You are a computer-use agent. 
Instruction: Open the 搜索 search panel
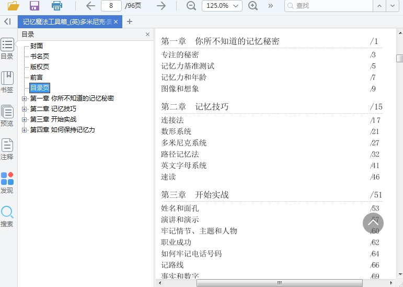point(7,216)
